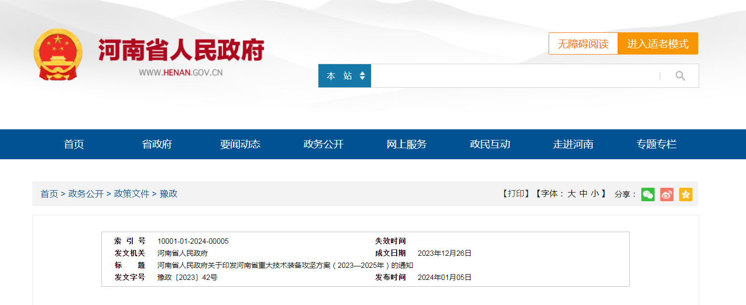The height and width of the screenshot is (305, 746).
Task: Click the national emblem logo
Action: [58, 55]
